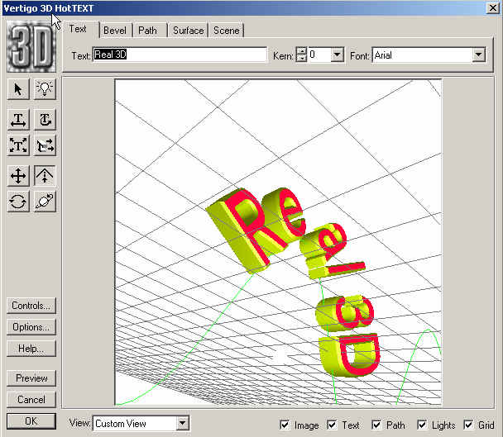Select the orbit planet tool
The height and width of the screenshot is (437, 503).
45,202
